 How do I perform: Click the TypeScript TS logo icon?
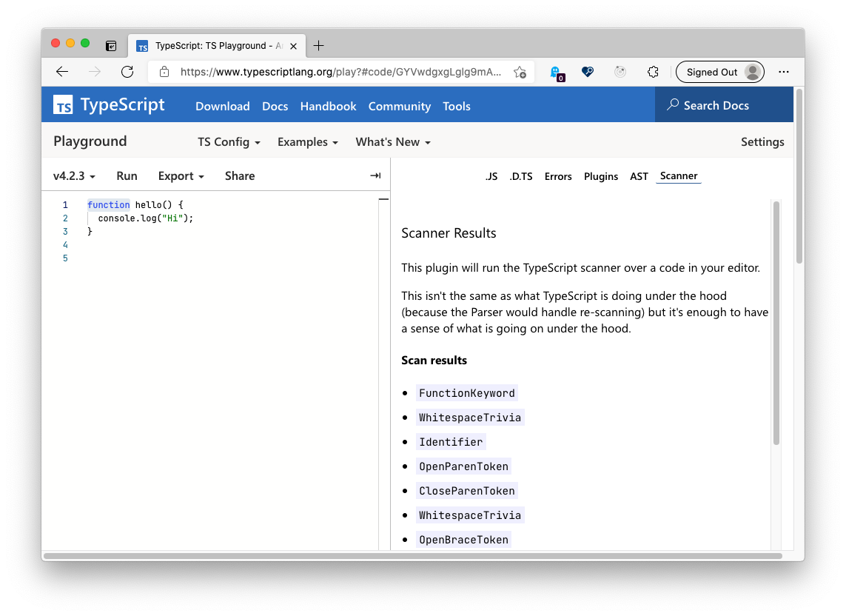pyautogui.click(x=63, y=104)
